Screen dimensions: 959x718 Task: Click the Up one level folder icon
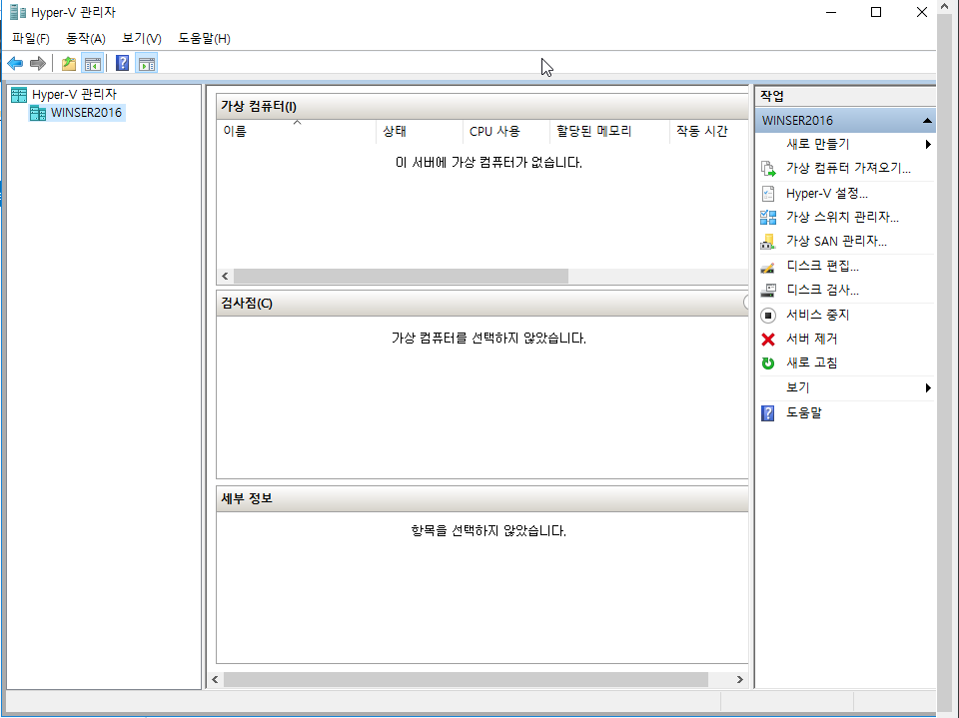[69, 63]
